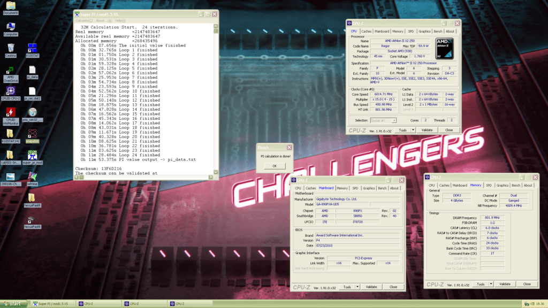Click Super PI vertical scrollbar up arrow
Viewport: 548px width, 308px height.
216,26
